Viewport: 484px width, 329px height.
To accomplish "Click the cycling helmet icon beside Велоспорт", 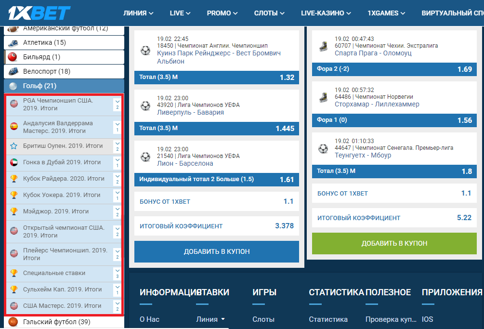I will tap(13, 72).
